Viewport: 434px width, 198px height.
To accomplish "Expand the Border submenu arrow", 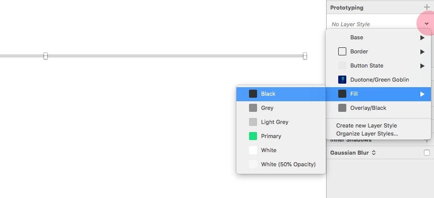I will (422, 52).
